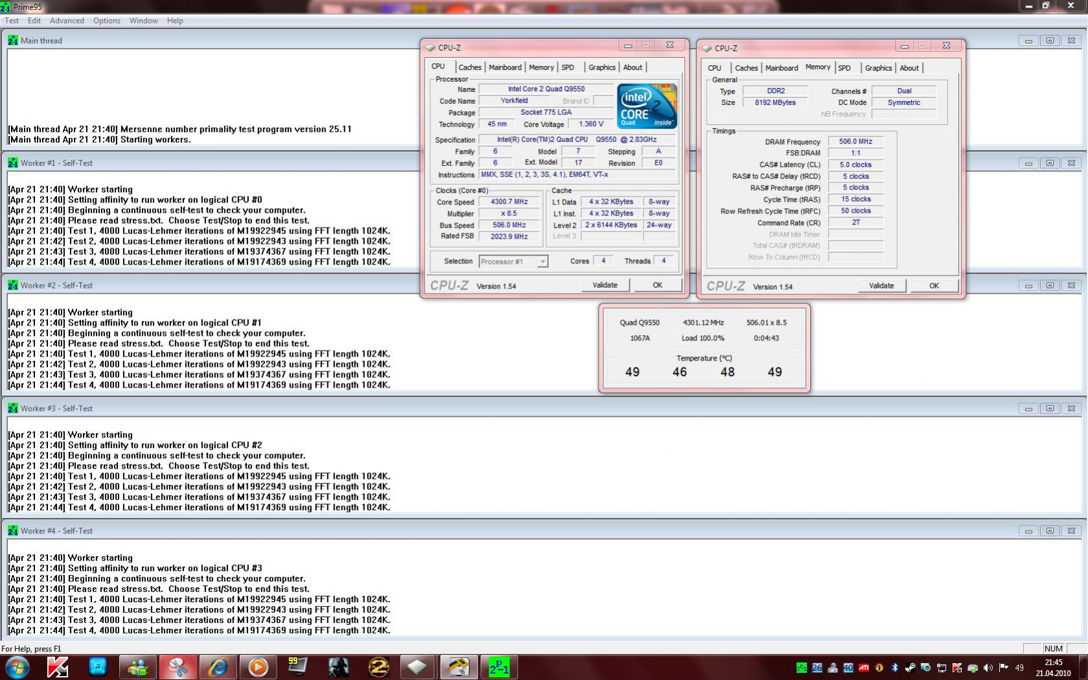Click the volume speaker tray icon
Viewport: 1088px width, 680px height.
click(x=988, y=668)
